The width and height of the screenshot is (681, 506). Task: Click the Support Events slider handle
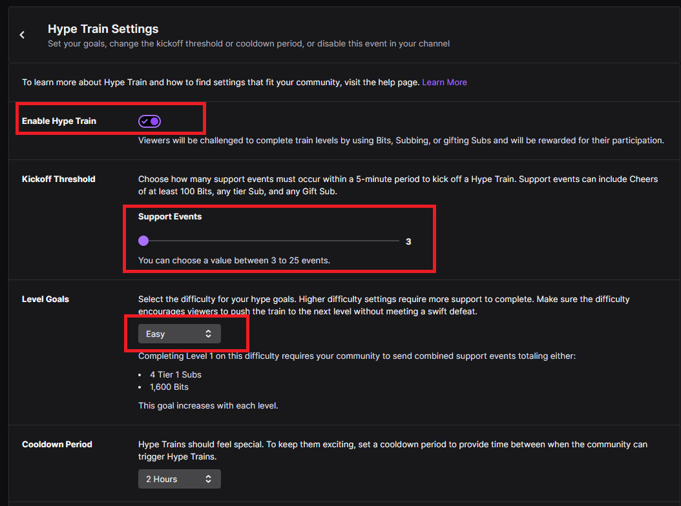[x=143, y=241]
